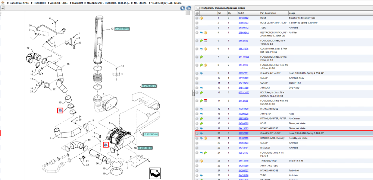Click green arrow icon for Ref 24 FLANGE NUT
The width and height of the screenshot is (373, 180).
pyautogui.click(x=206, y=153)
